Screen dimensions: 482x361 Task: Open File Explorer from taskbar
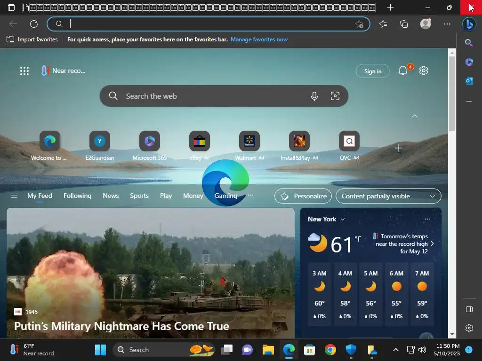point(268,350)
